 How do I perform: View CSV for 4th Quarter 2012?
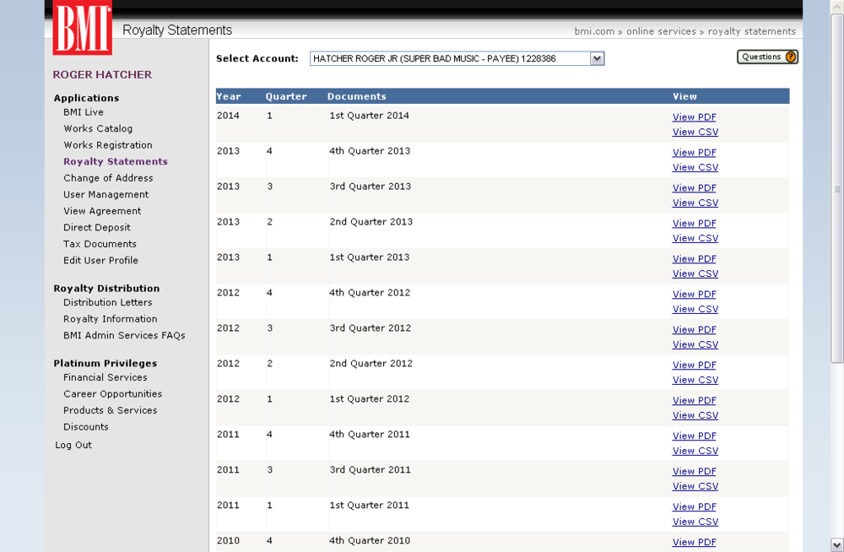pyautogui.click(x=695, y=309)
